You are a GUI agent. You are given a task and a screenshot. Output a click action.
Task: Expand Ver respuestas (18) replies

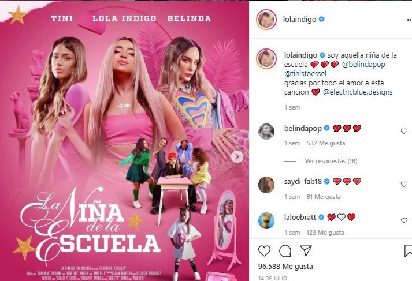(331, 161)
